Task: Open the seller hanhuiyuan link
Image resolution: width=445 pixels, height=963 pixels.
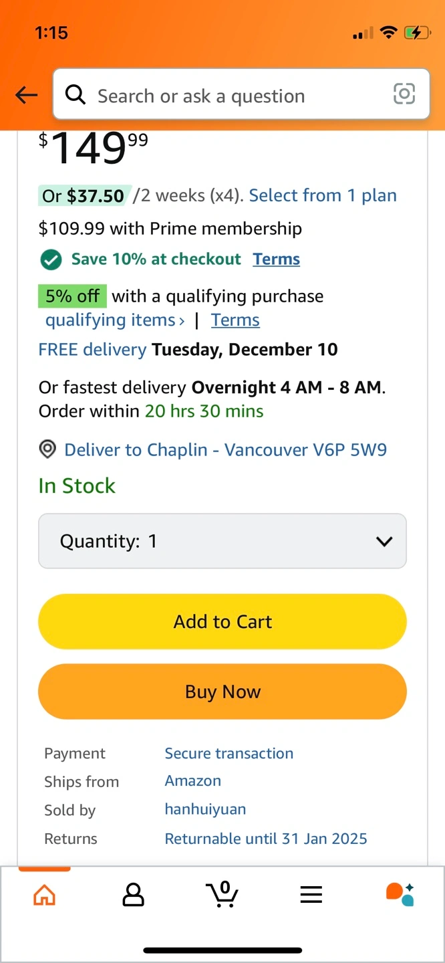Action: coord(205,809)
